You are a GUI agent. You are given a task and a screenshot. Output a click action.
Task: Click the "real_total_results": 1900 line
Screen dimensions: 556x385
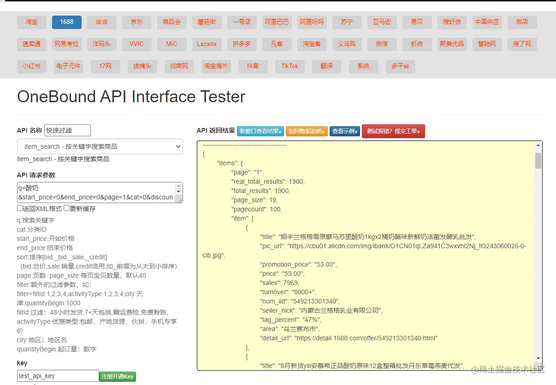coord(268,181)
